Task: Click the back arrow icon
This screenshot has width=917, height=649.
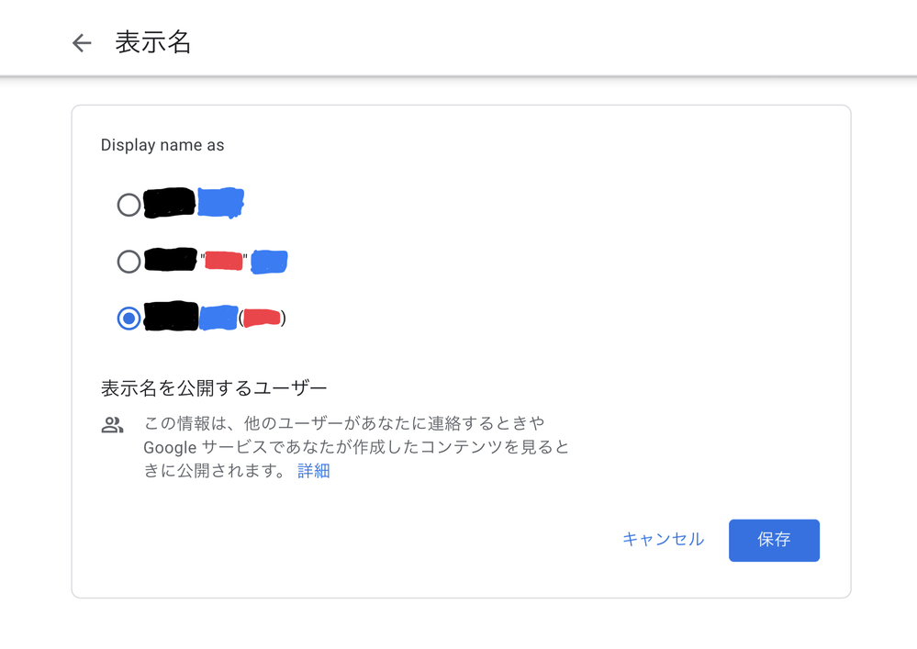Action: tap(82, 43)
